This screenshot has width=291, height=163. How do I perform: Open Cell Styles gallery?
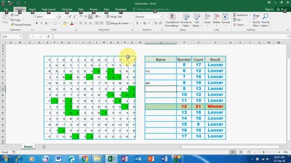pos(196,20)
